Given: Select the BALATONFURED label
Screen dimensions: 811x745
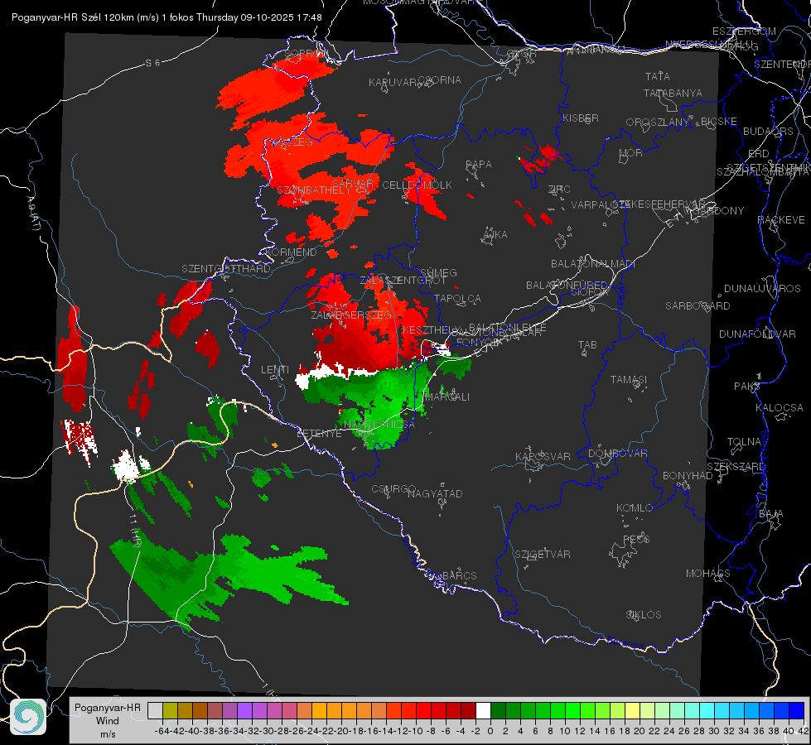Looking at the screenshot, I should point(567,285).
